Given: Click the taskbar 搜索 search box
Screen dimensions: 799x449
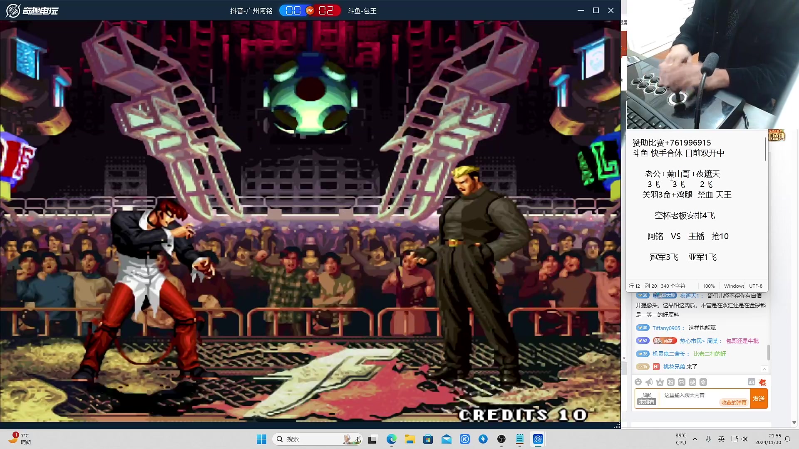Looking at the screenshot, I should pyautogui.click(x=318, y=439).
